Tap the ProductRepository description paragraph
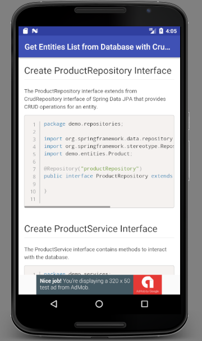 pyautogui.click(x=95, y=99)
